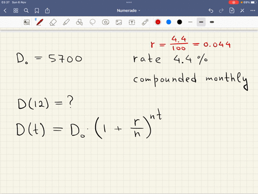Add a new page
The width and height of the screenshot is (258, 194).
click(232, 11)
